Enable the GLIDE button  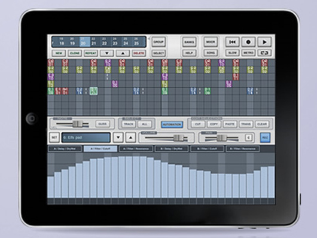(102, 124)
